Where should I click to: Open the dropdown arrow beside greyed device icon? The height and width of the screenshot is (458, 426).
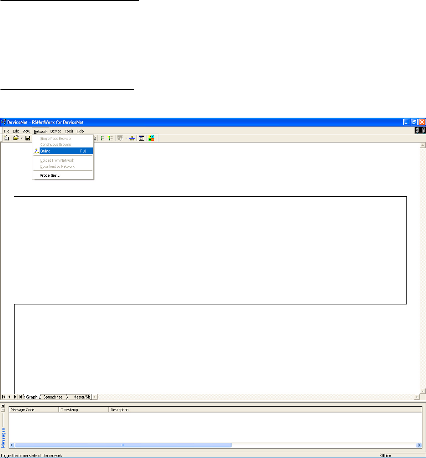point(126,138)
